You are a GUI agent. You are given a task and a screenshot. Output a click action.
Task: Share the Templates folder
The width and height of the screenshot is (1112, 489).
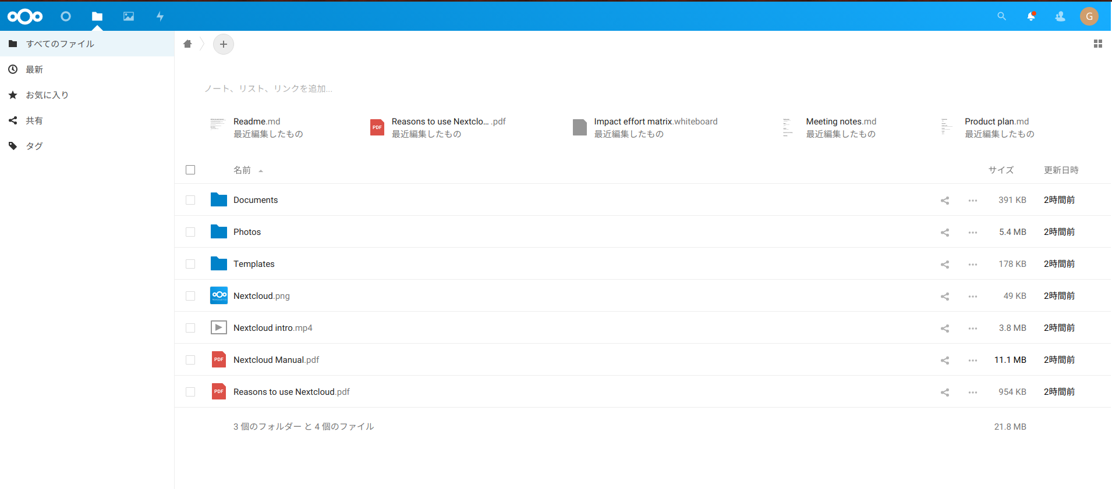945,264
